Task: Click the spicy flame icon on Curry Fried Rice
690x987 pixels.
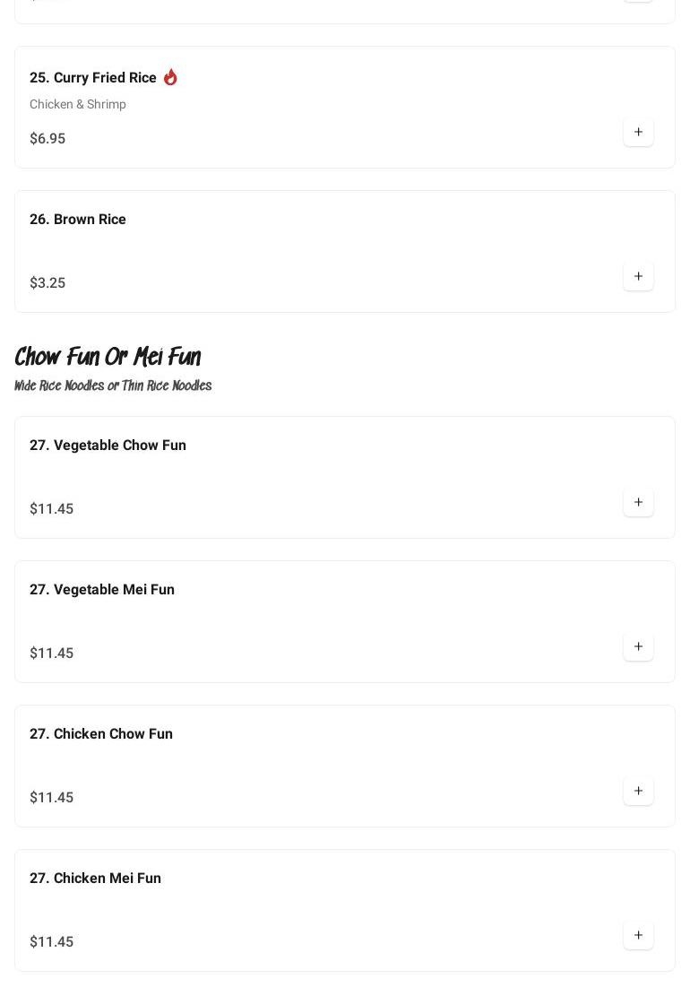Action: click(x=170, y=78)
